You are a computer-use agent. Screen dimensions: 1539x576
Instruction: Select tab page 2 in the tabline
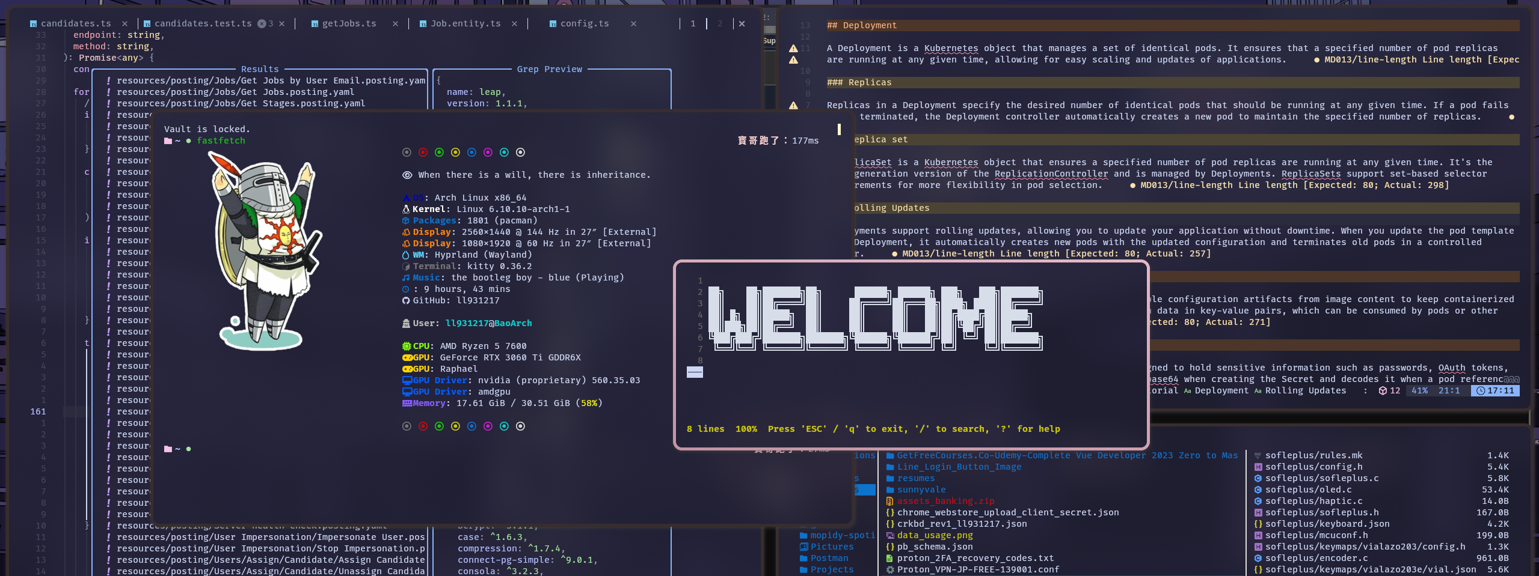click(719, 23)
